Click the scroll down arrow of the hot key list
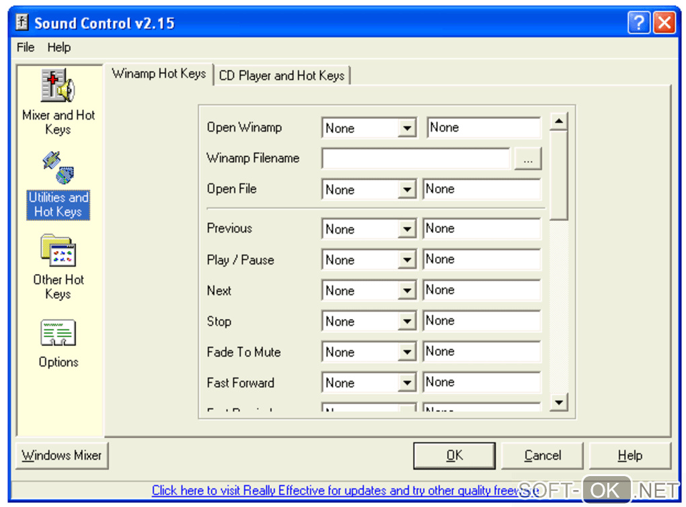Viewport: 686px width, 507px height. coord(559,402)
